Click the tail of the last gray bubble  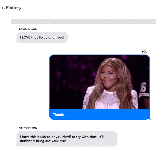point(17,146)
